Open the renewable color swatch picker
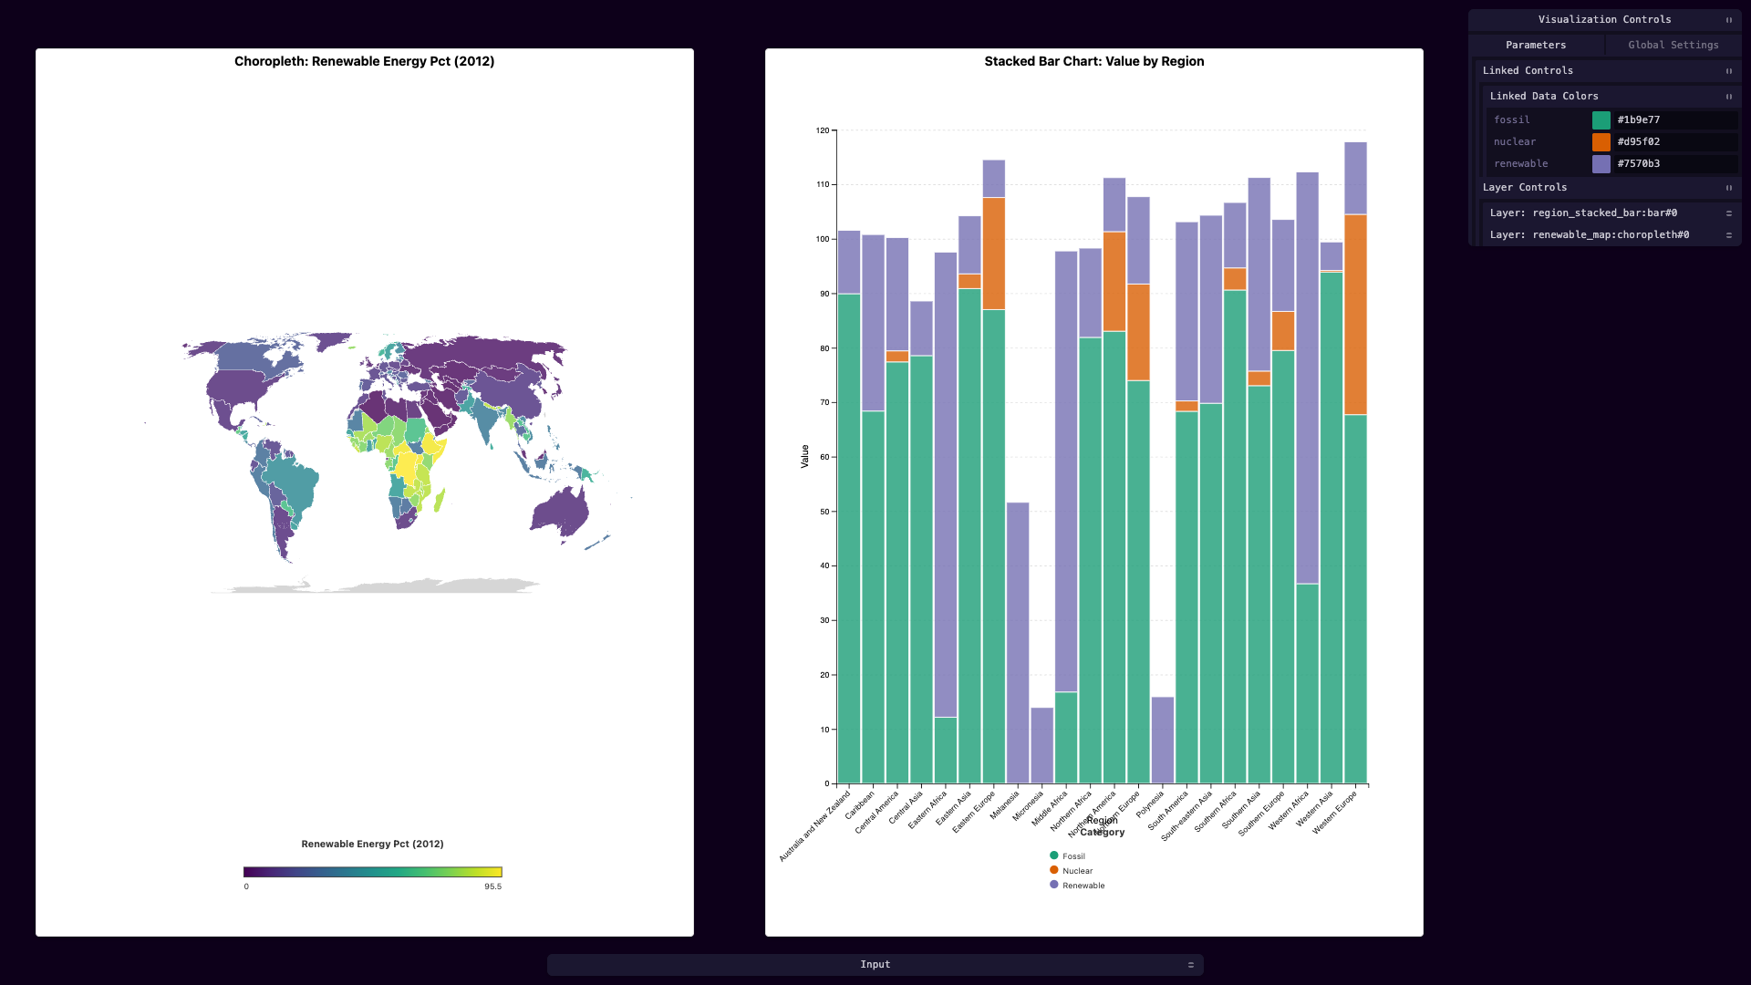This screenshot has width=1751, height=985. (x=1601, y=164)
